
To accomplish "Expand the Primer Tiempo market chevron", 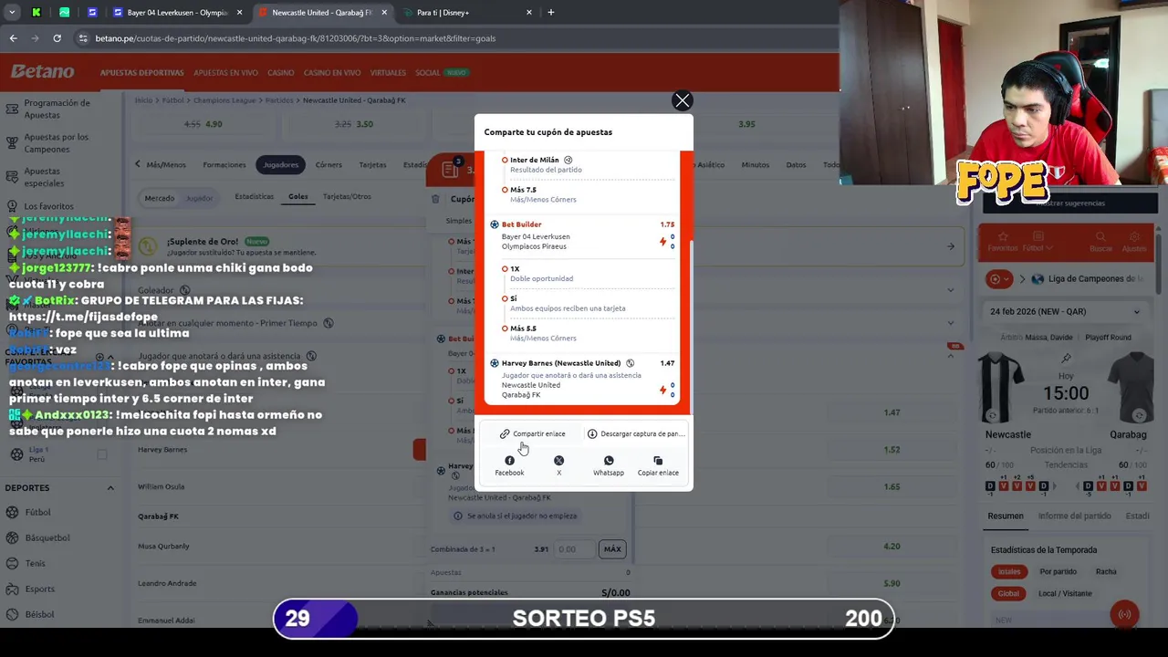I will point(950,323).
